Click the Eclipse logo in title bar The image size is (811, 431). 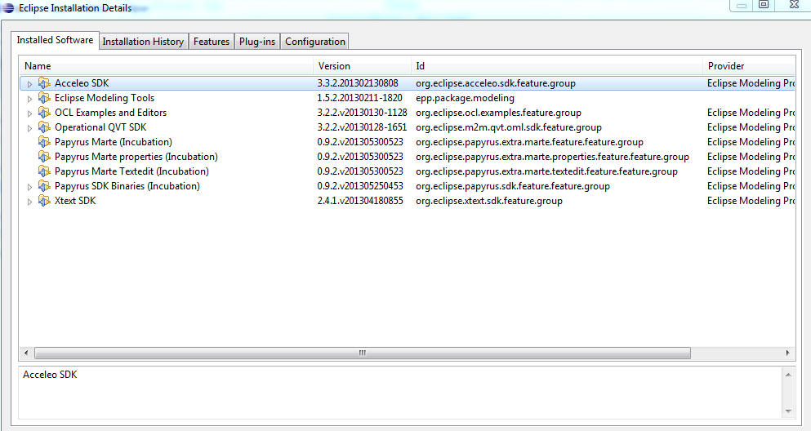[8, 8]
